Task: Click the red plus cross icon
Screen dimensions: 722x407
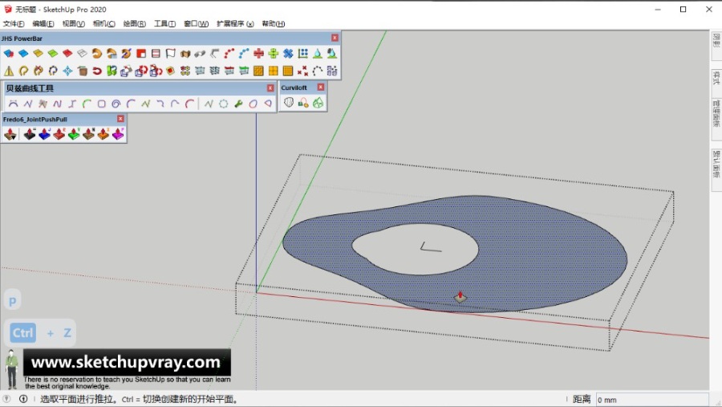Action: click(x=259, y=54)
